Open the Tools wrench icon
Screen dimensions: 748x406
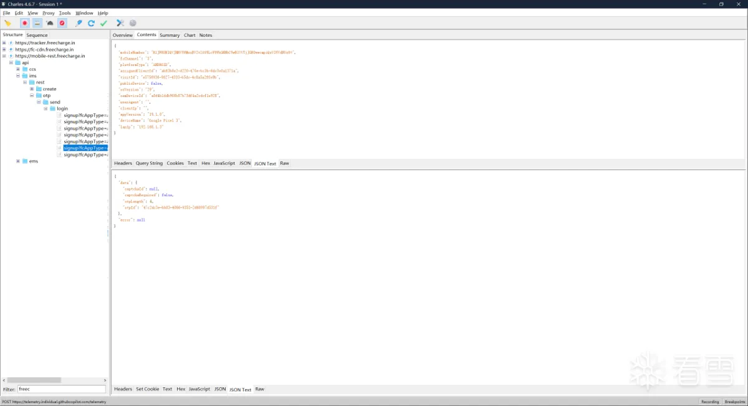[120, 23]
